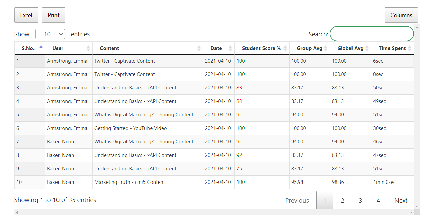Click time spent 47sec in row 8
Viewport: 431px width, 224px height.
[x=380, y=155]
